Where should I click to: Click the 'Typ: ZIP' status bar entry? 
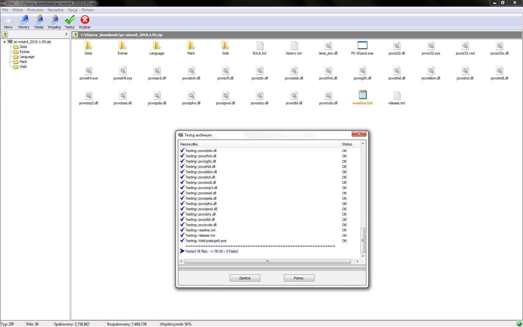7,324
